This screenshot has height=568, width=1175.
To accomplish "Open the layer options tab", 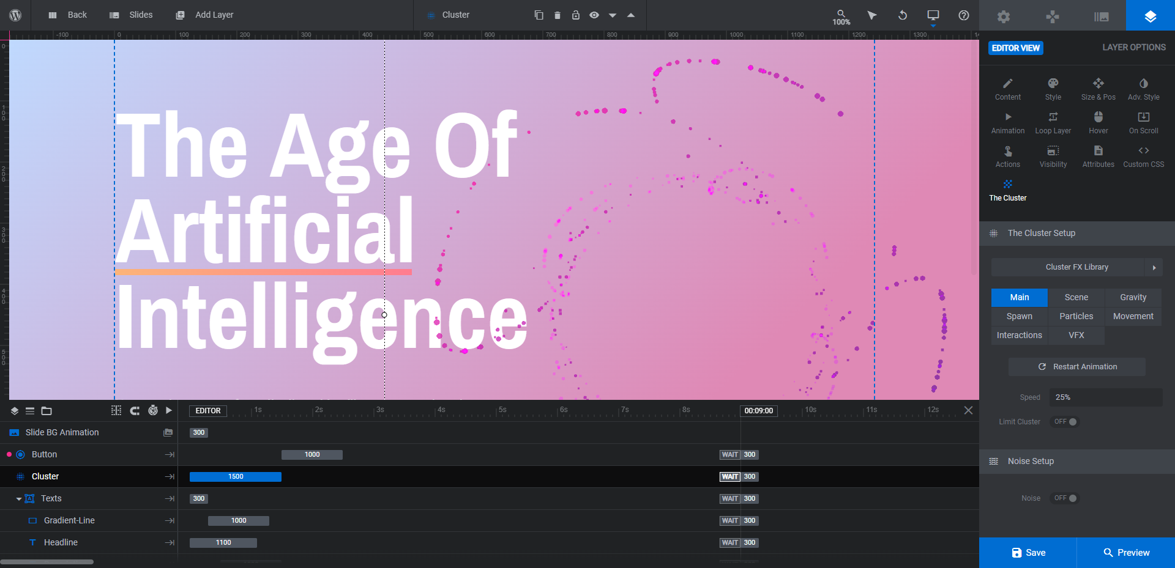I will [x=1151, y=16].
